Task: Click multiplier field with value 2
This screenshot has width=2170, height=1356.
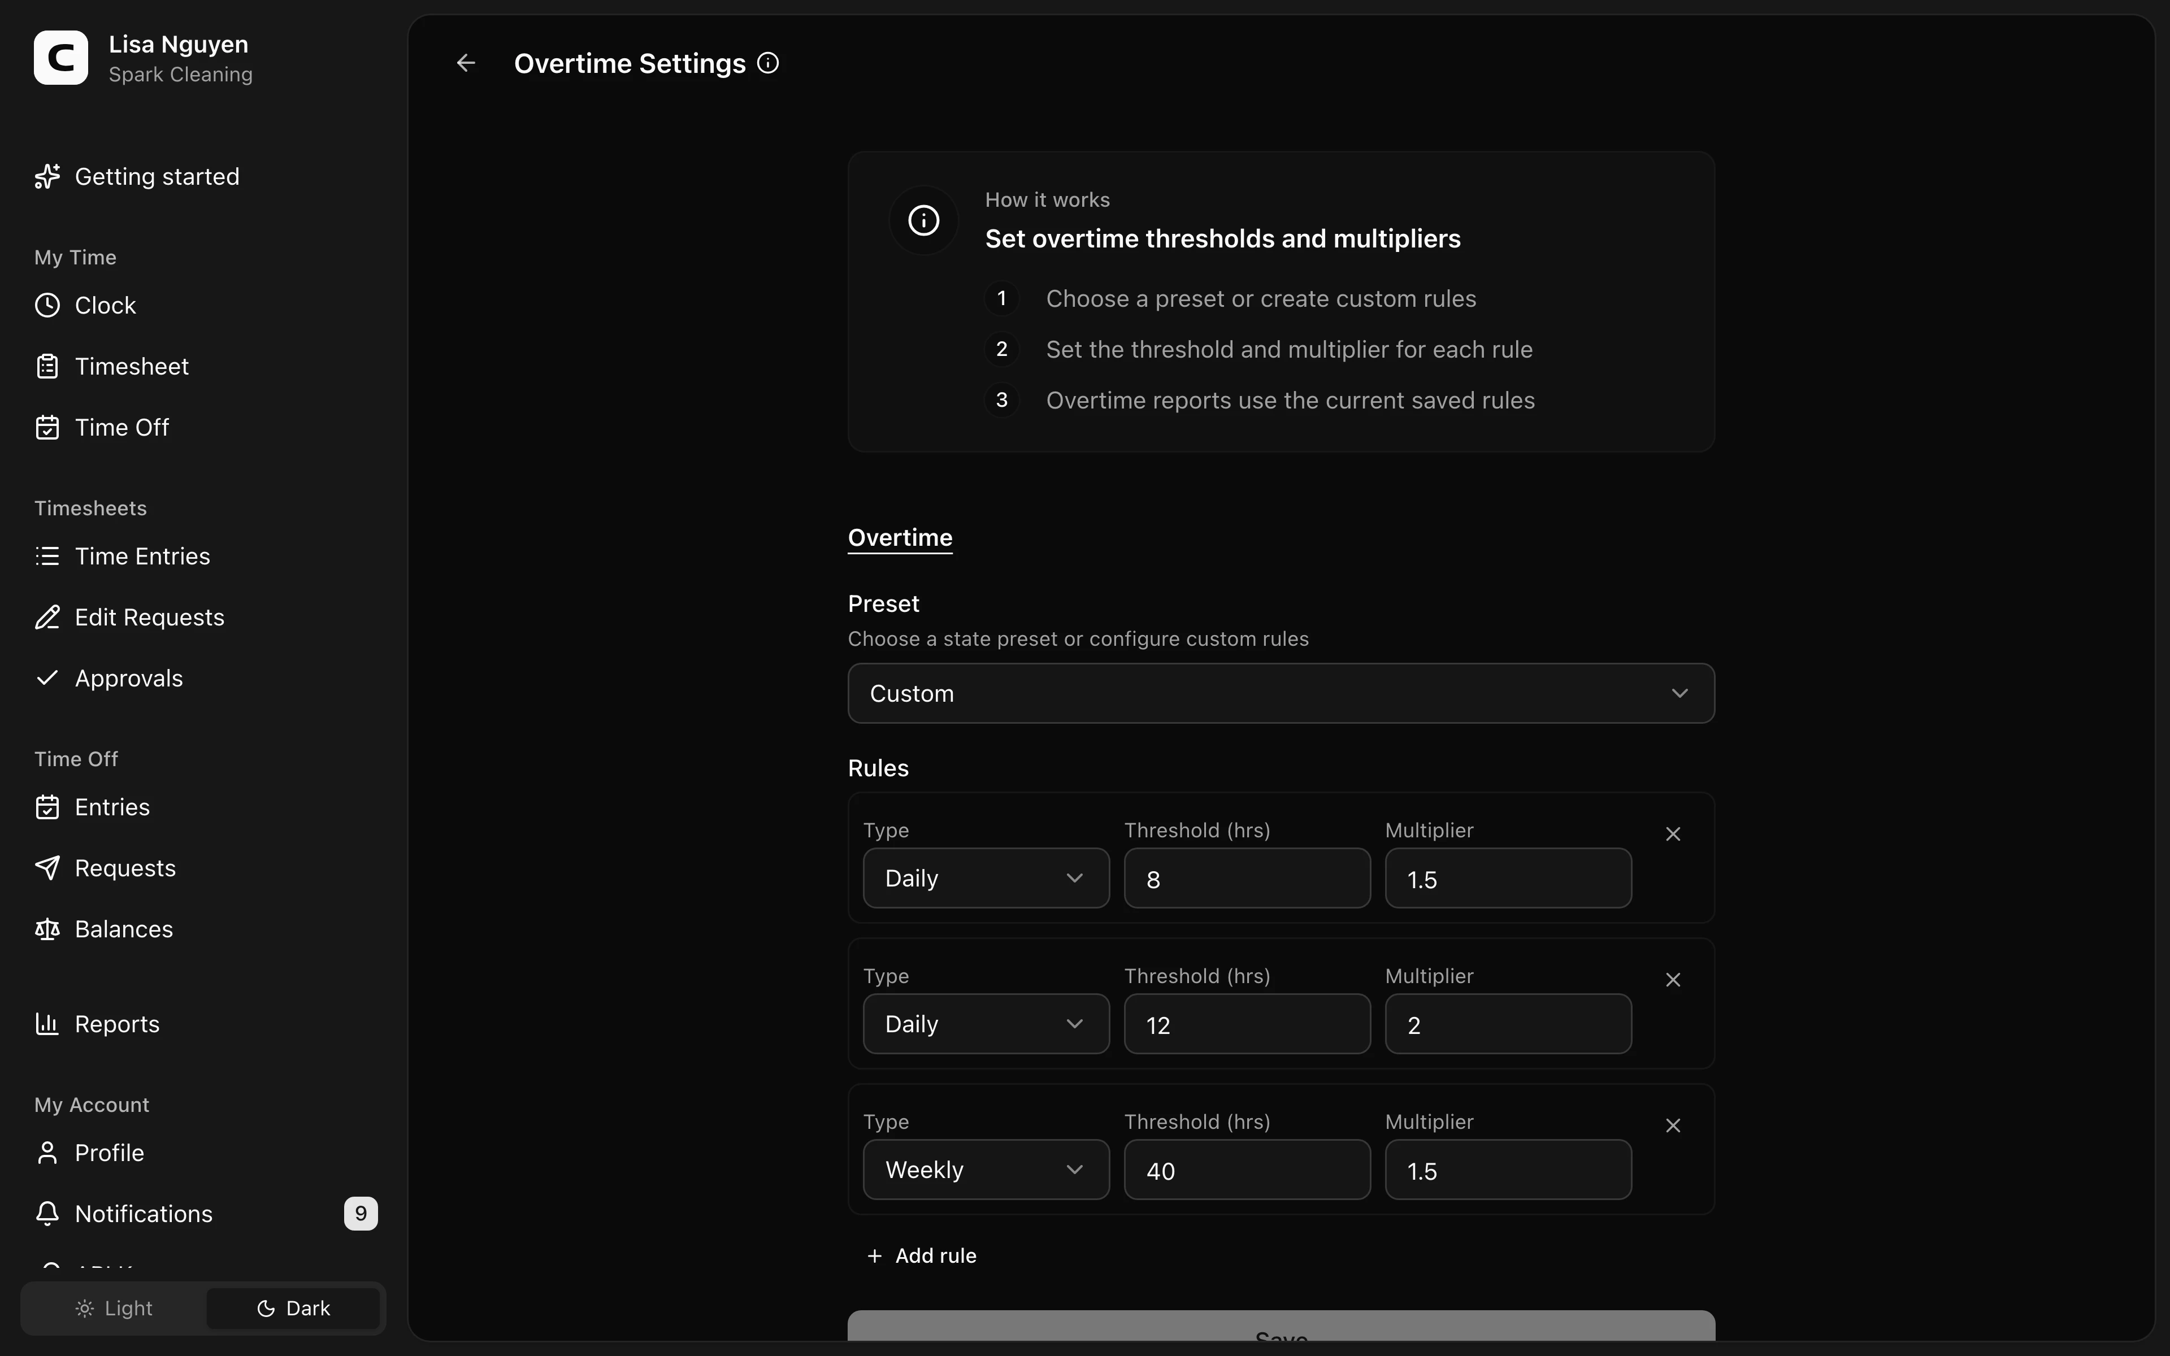Action: [1508, 1024]
